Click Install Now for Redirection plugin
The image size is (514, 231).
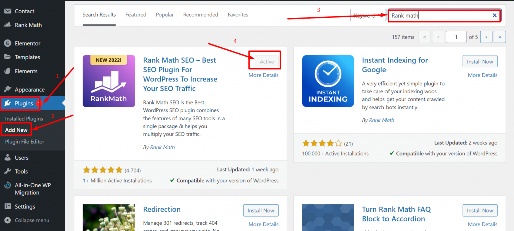[x=261, y=211]
